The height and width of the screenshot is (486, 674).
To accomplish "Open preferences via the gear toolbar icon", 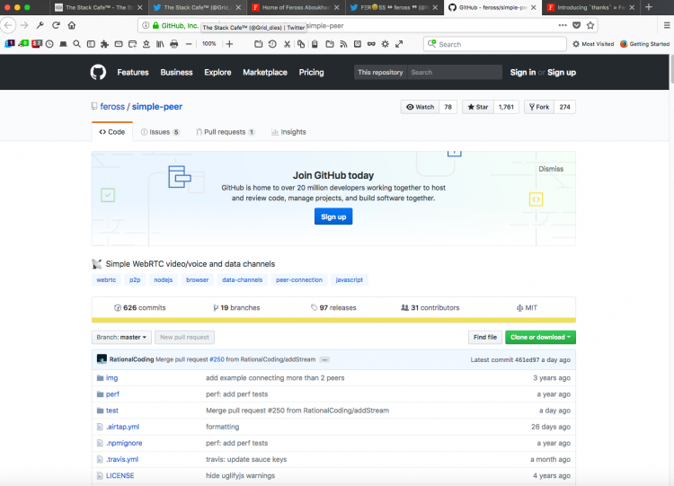I will [x=386, y=44].
